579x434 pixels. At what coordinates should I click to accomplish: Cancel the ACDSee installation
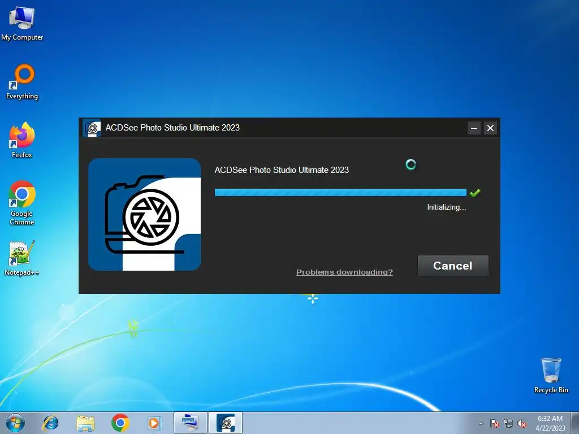coord(453,266)
